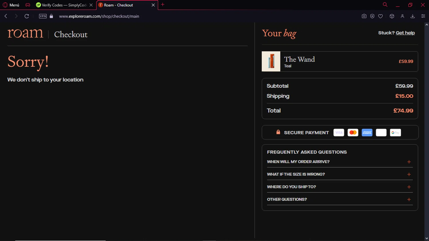Click the page scrollbar down arrow
Image resolution: width=429 pixels, height=241 pixels.
point(427,238)
